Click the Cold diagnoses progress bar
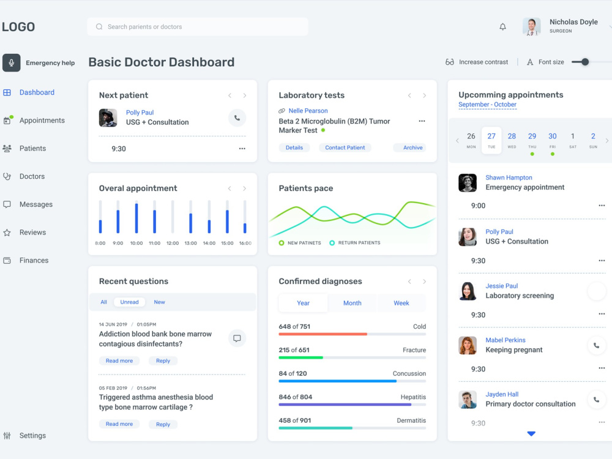This screenshot has width=612, height=459. 353,334
